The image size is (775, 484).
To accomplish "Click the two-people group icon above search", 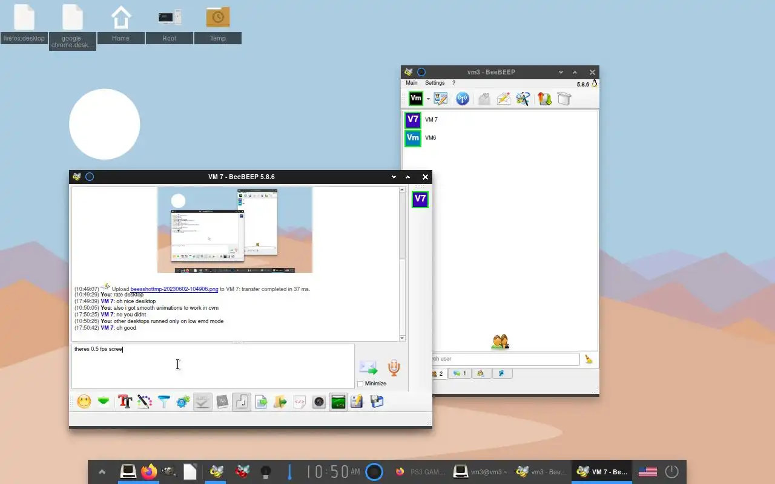I will pos(500,342).
